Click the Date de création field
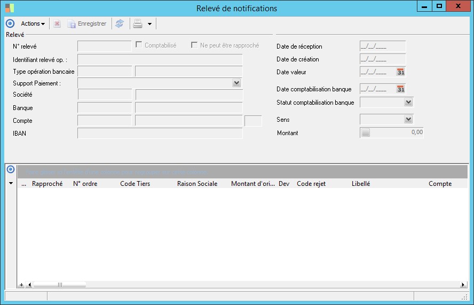This screenshot has width=474, height=305. (x=383, y=59)
